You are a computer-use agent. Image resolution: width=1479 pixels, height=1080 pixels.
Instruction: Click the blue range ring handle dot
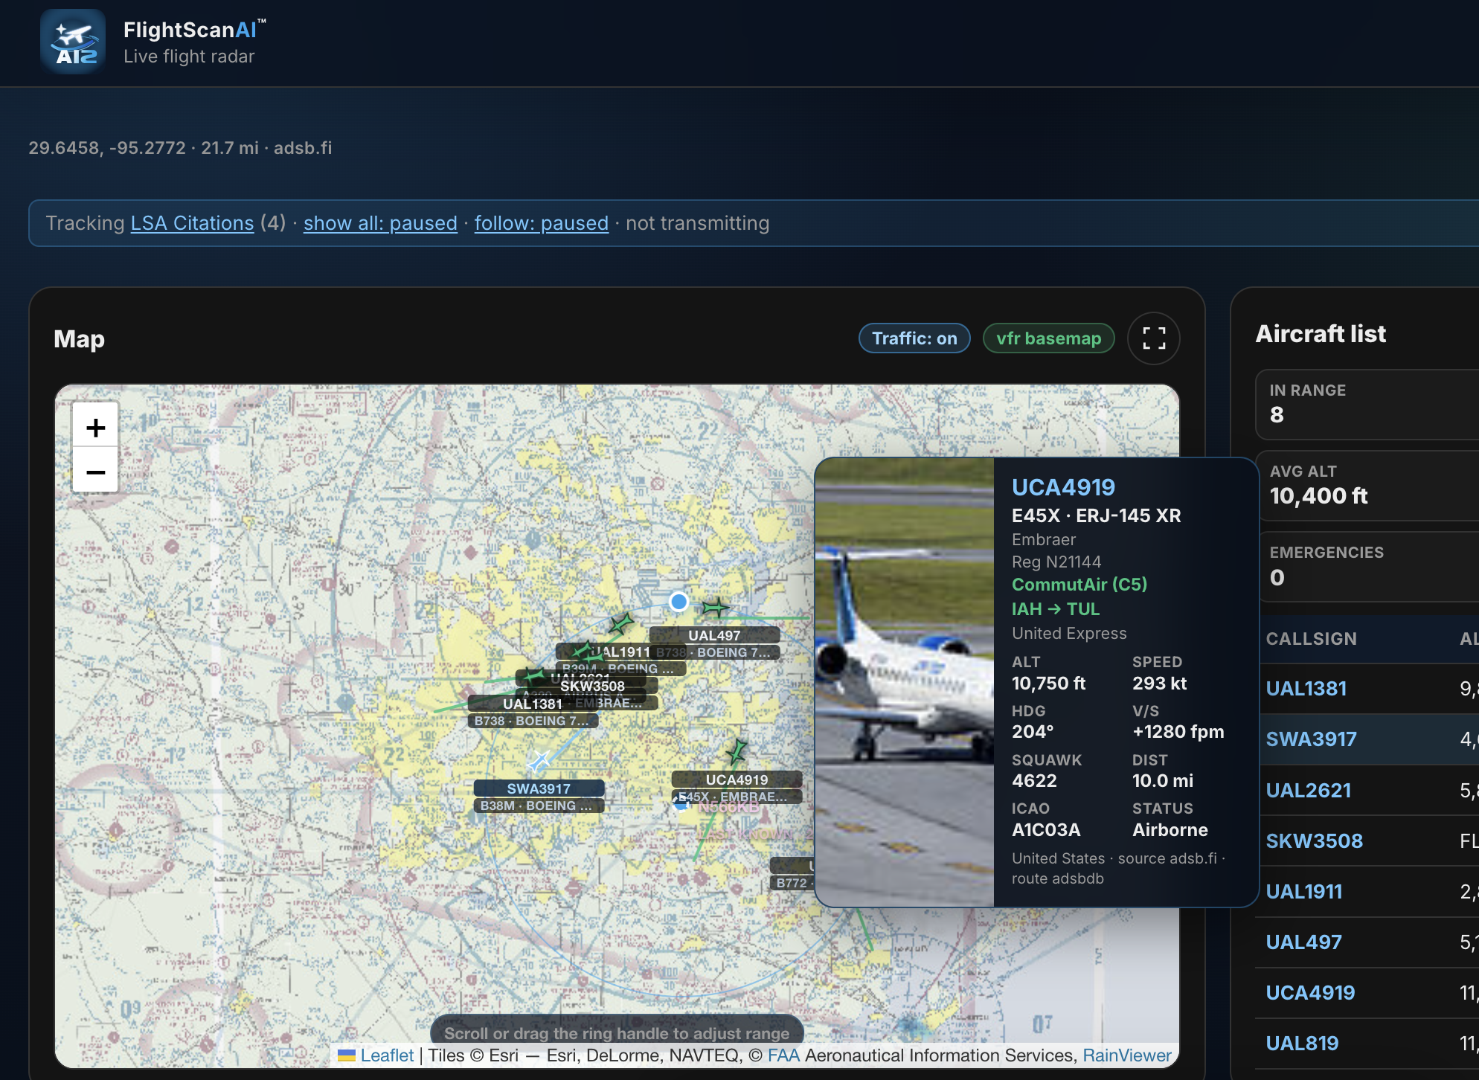678,601
